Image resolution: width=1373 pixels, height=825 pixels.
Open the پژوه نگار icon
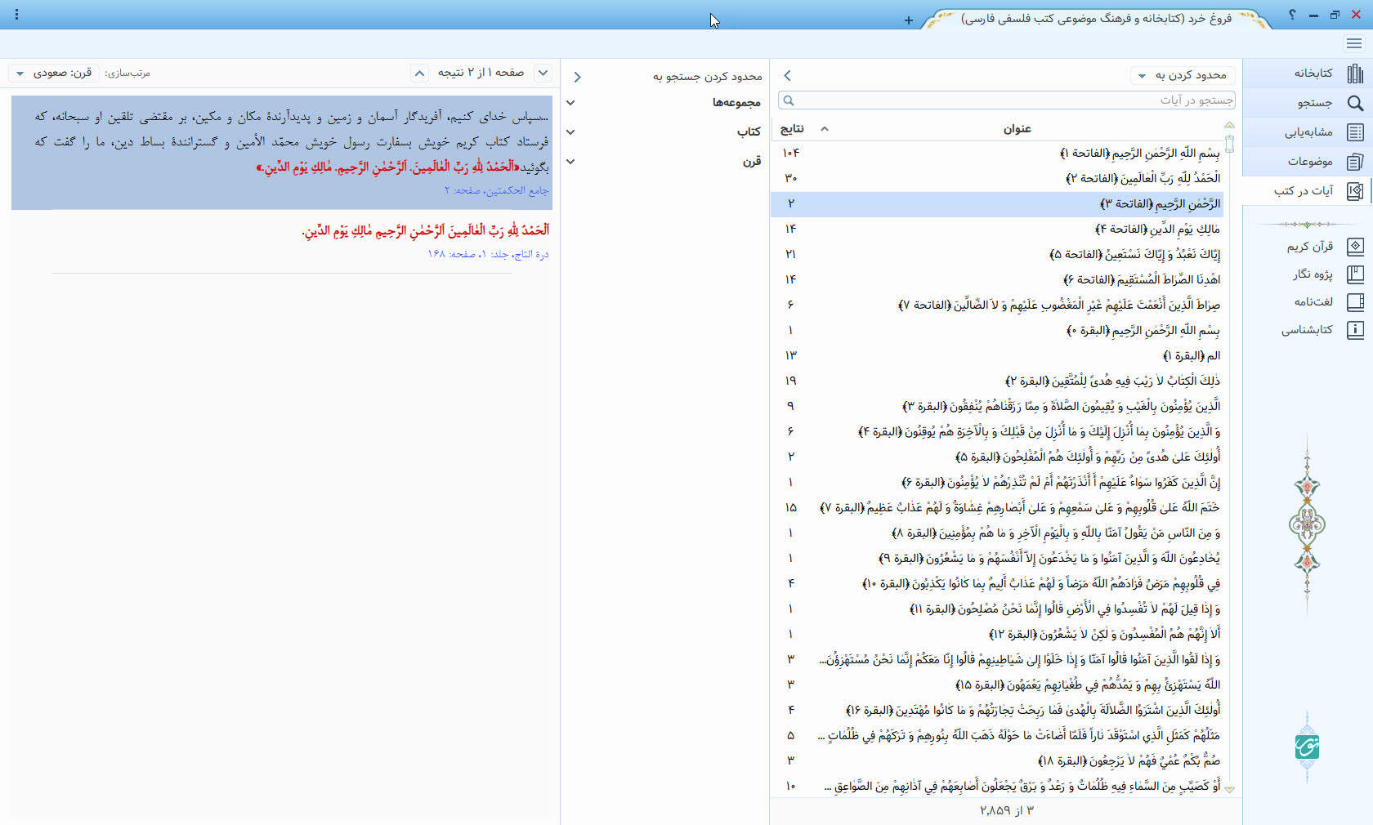pos(1355,274)
